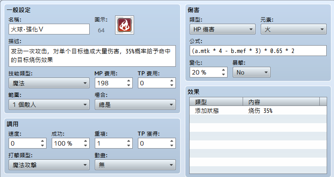This screenshot has width=334, height=177.
Task: Open the 動畫 dropdown showing 無
Action: 135,165
